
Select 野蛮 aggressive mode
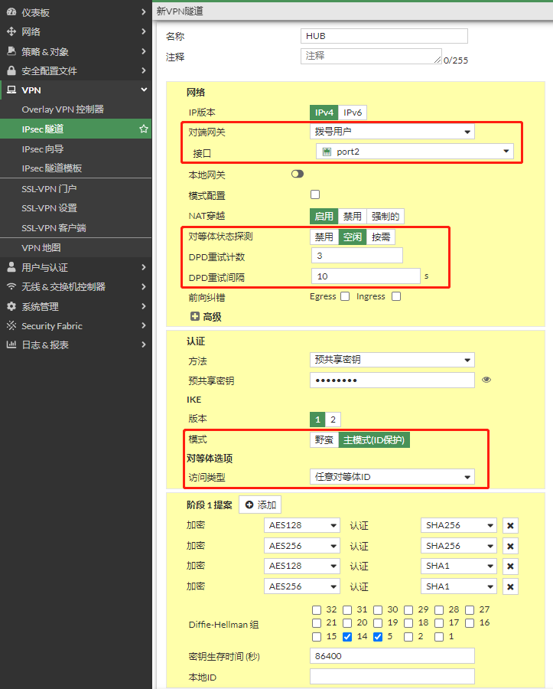click(324, 440)
